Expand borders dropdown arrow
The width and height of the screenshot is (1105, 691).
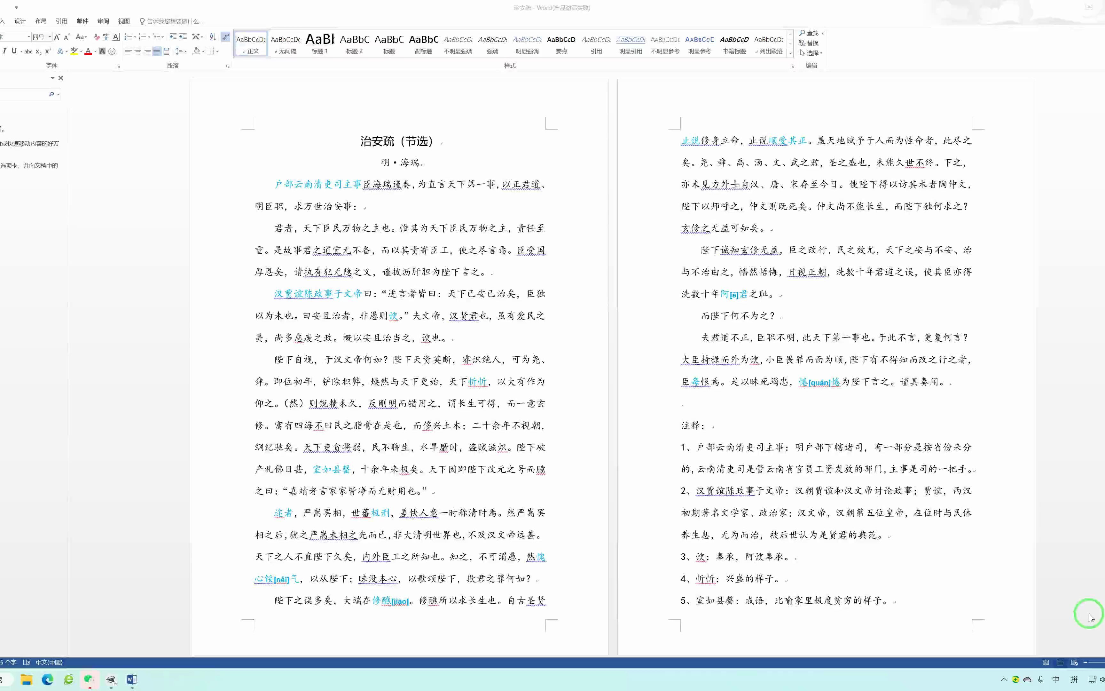(217, 51)
